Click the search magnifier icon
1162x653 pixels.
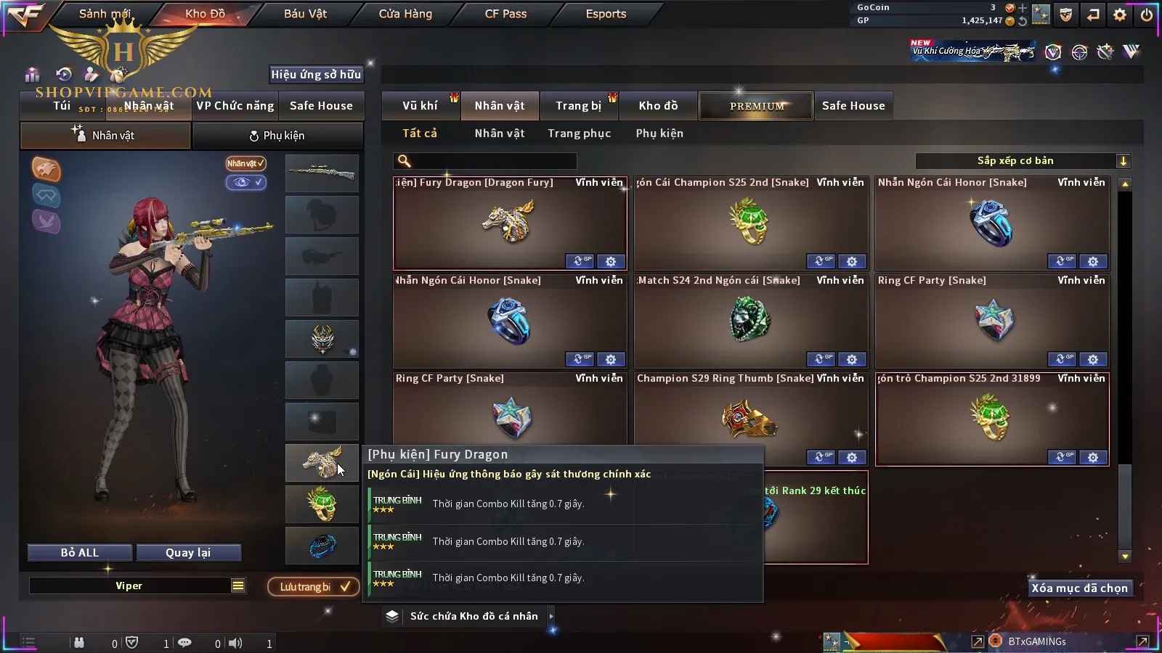click(405, 161)
